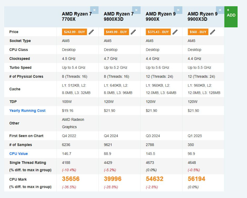Click pencil icon beside $568 price
Screen dimensions: 247x198
point(213,32)
